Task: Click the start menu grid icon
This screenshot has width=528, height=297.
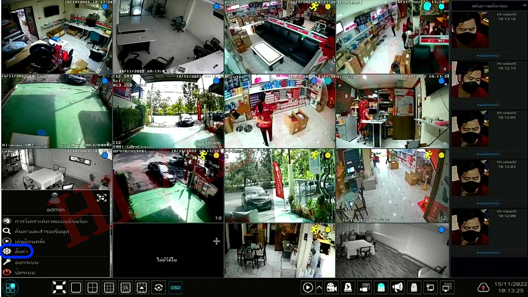Action: point(10,288)
